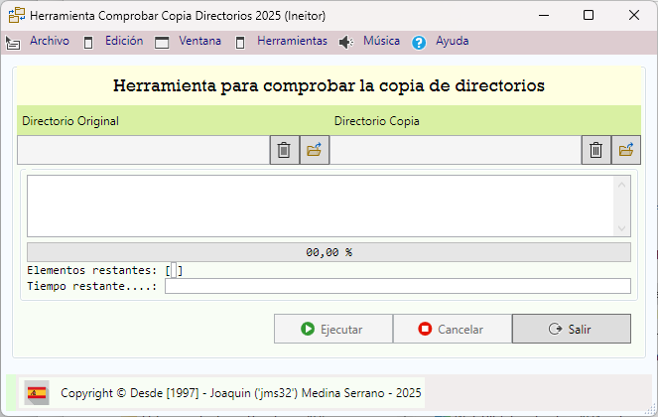658x417 pixels.
Task: Click the 'Directorio Original' label
Action: [x=70, y=121]
